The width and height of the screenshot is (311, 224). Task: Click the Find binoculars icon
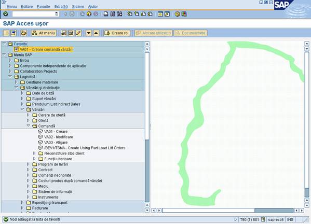[113, 14]
